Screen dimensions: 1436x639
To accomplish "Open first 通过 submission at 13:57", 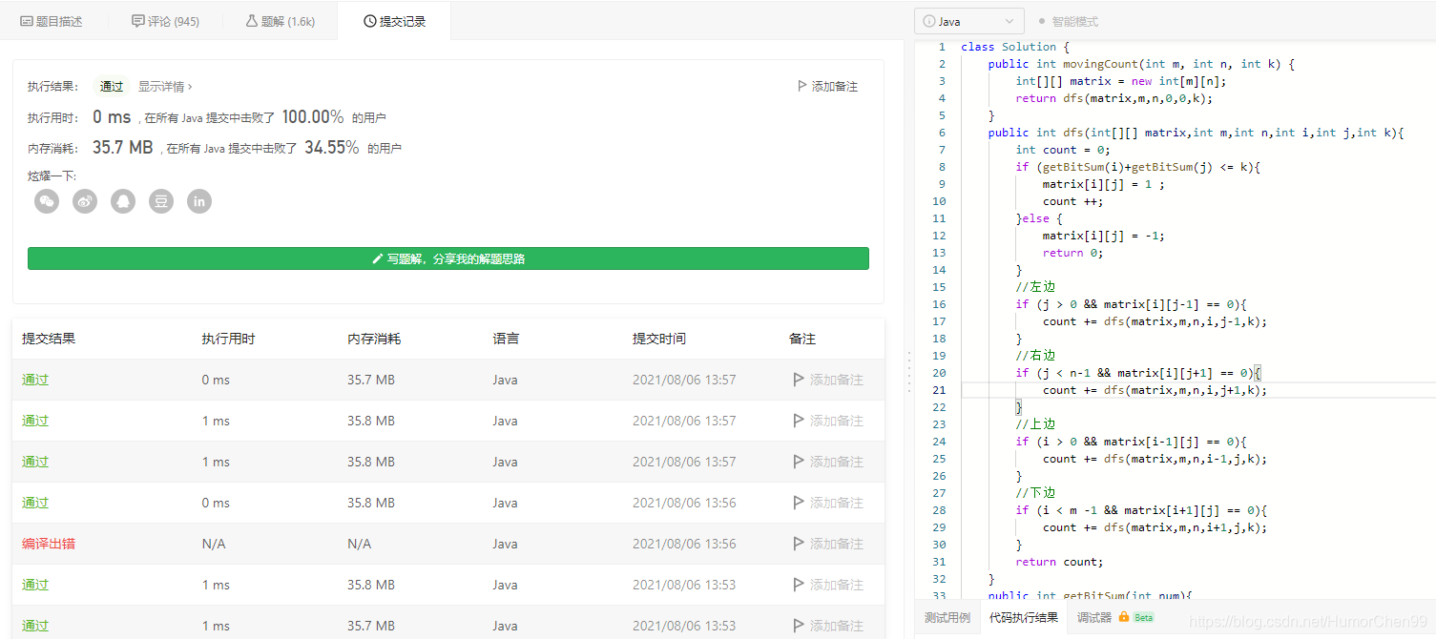I will pos(35,380).
